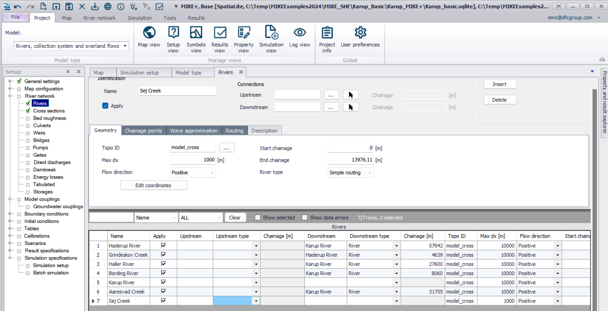Collapse the ribbon with the up chevron
The height and width of the screenshot is (311, 608).
602,59
